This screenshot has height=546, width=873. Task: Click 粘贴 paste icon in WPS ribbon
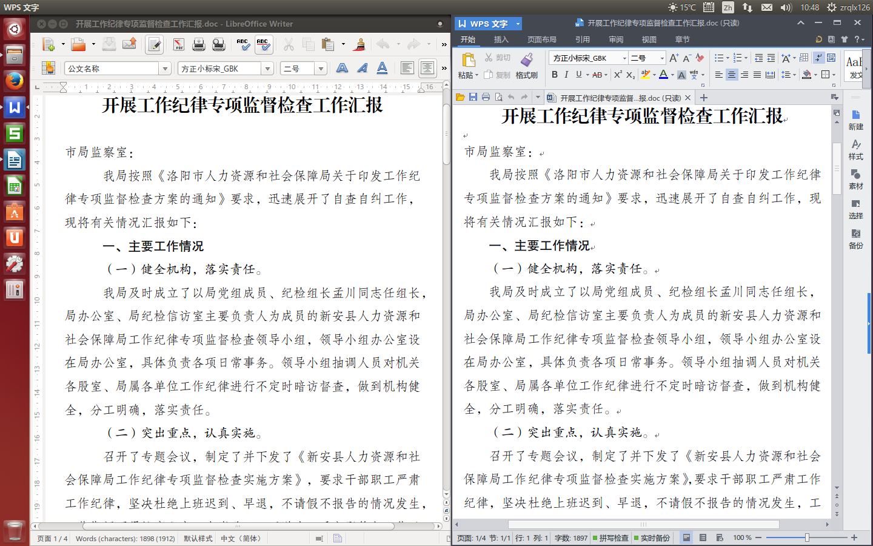click(x=468, y=60)
